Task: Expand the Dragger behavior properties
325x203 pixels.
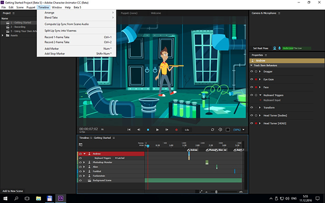Action: point(260,71)
